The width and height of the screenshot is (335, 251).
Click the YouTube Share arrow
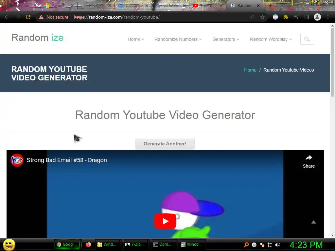click(309, 161)
